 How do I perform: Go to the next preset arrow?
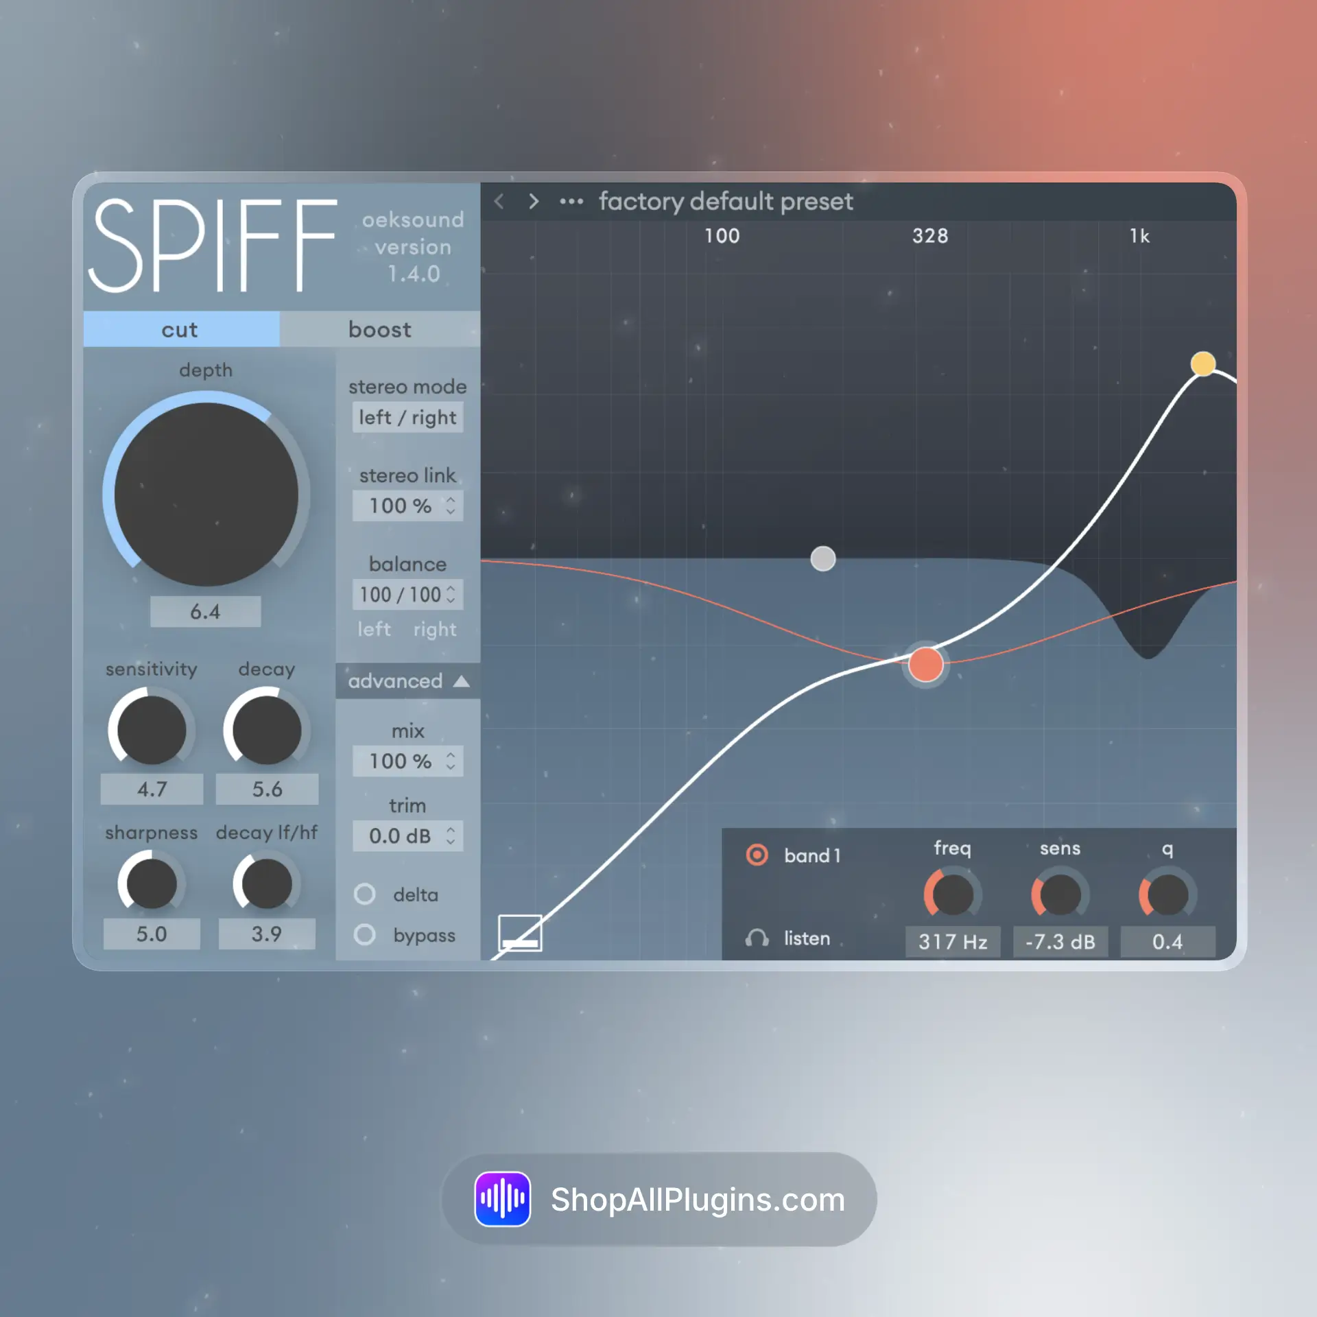coord(534,201)
